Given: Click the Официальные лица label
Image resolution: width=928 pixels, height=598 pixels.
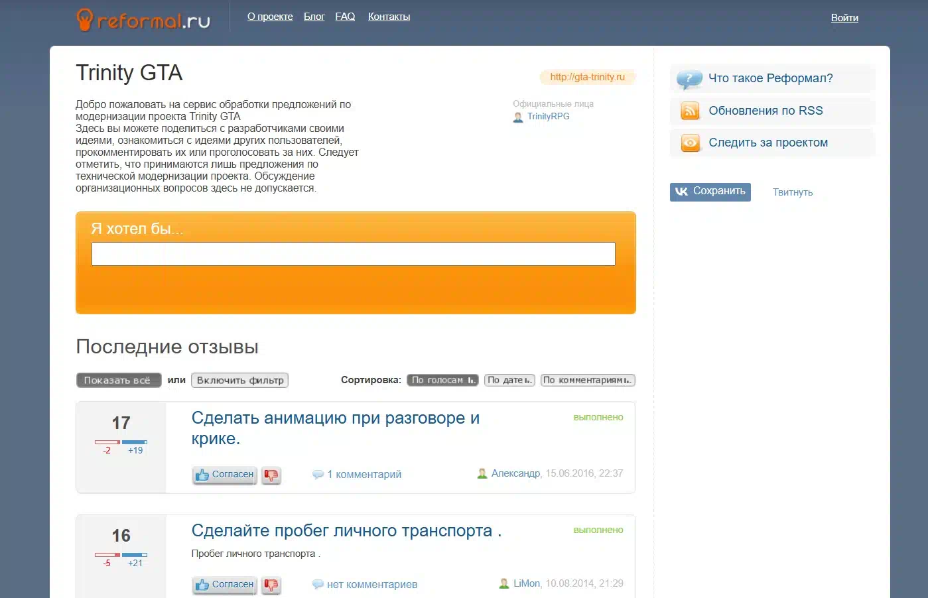Looking at the screenshot, I should click(x=553, y=104).
